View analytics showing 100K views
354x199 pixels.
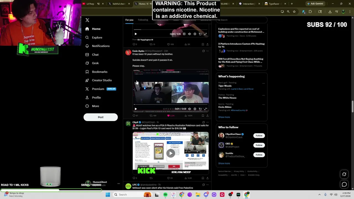188,116
